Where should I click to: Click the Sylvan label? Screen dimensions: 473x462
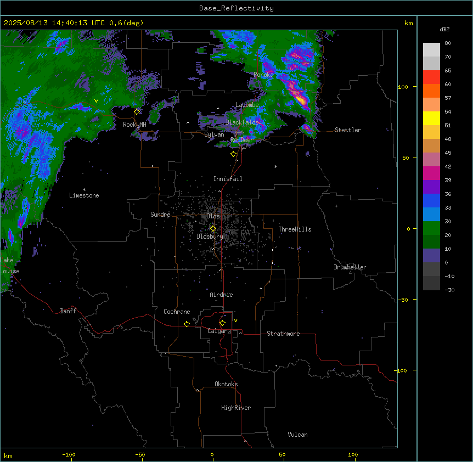(x=214, y=134)
